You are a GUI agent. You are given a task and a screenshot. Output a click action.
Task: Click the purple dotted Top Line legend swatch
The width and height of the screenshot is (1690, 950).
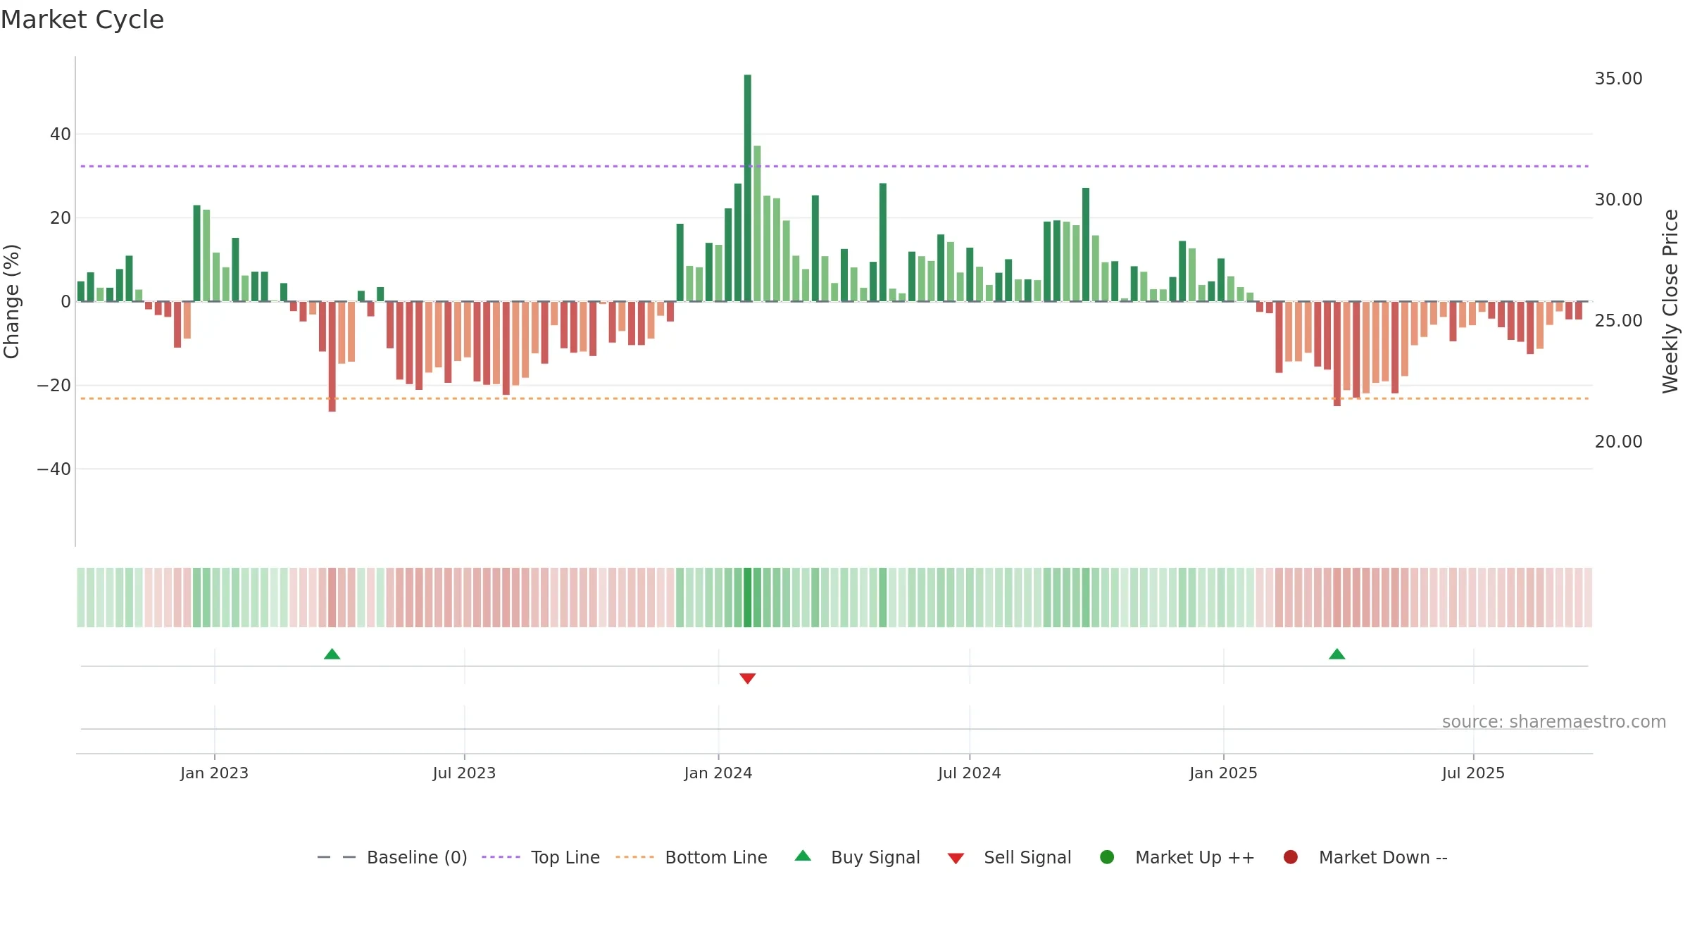point(501,857)
